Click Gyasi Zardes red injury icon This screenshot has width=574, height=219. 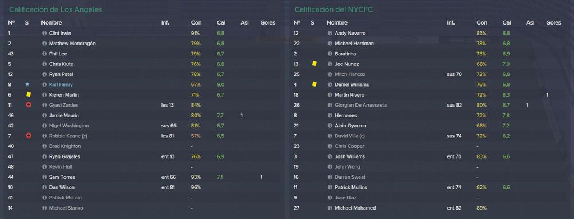coord(29,105)
